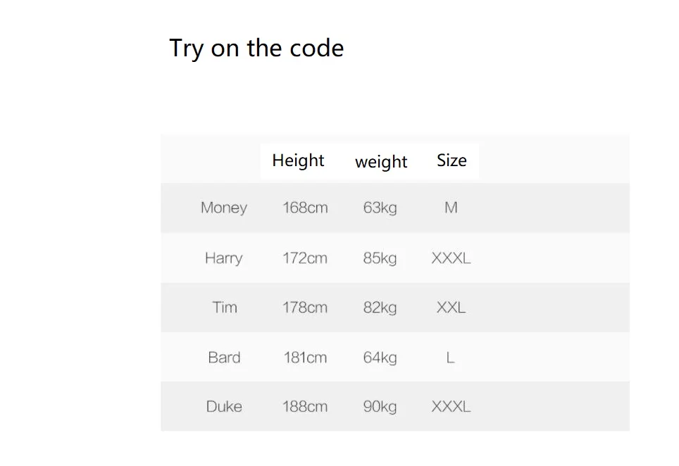This screenshot has width=679, height=466.
Task: Select the Size column header
Action: tap(451, 160)
